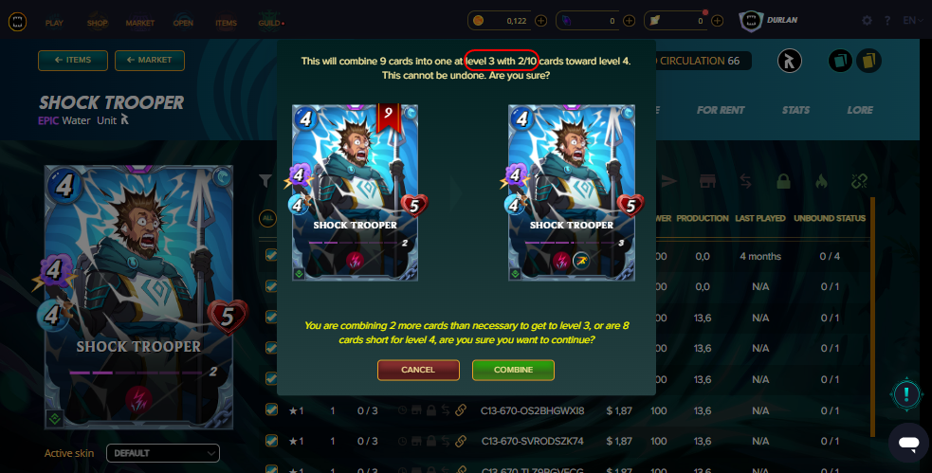The image size is (932, 473).
Task: Switch to the STATS tab
Action: tap(795, 110)
